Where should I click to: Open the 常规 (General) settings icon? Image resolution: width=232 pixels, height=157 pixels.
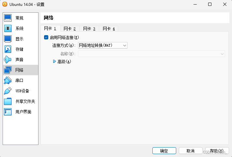pos(8,18)
